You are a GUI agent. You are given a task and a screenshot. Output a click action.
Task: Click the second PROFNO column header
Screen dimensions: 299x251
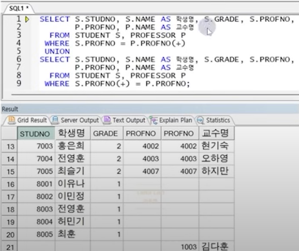coord(180,133)
